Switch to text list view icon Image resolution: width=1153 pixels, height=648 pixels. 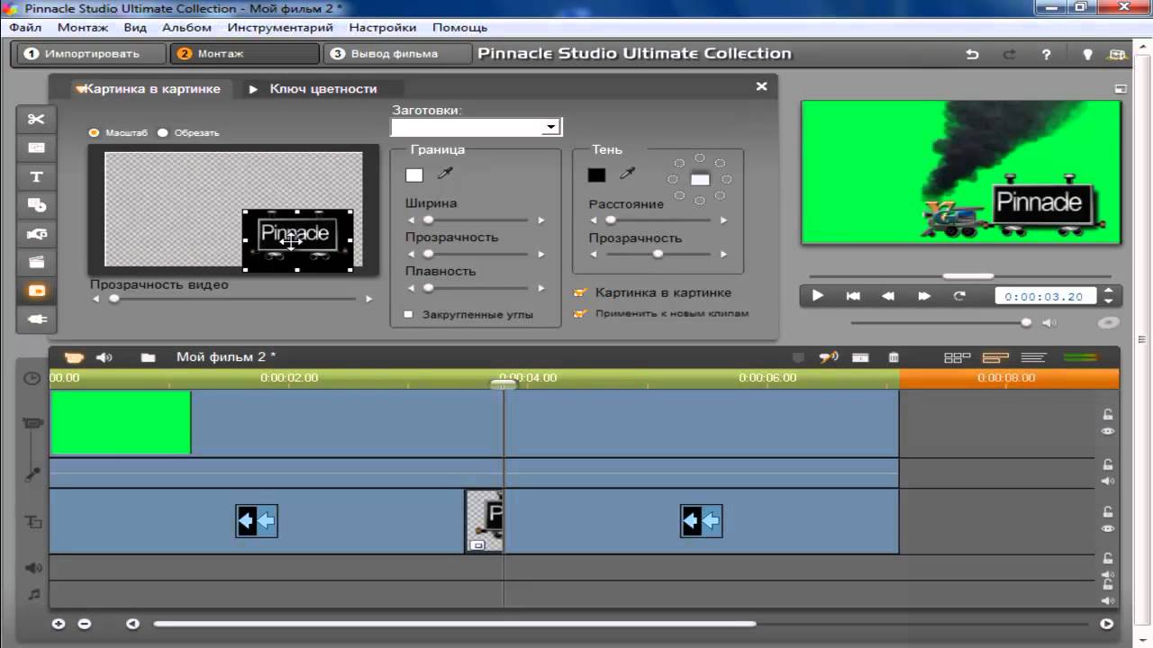tap(1033, 357)
